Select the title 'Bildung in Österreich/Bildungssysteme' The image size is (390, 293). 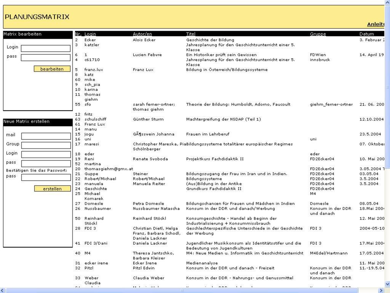click(x=227, y=70)
